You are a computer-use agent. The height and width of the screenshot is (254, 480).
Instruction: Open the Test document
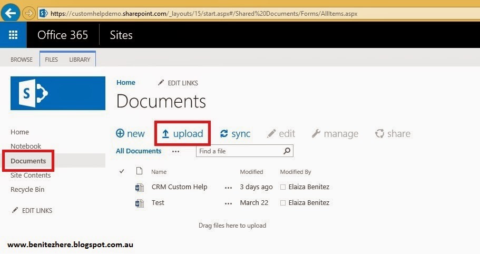tap(158, 202)
